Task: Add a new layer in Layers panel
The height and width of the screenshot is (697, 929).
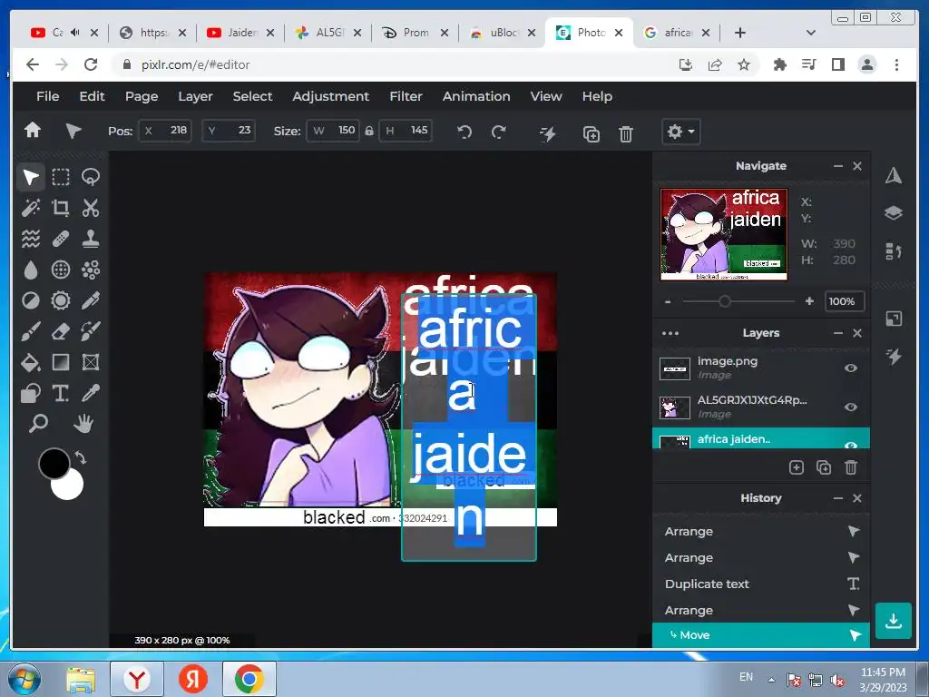Action: [x=797, y=467]
